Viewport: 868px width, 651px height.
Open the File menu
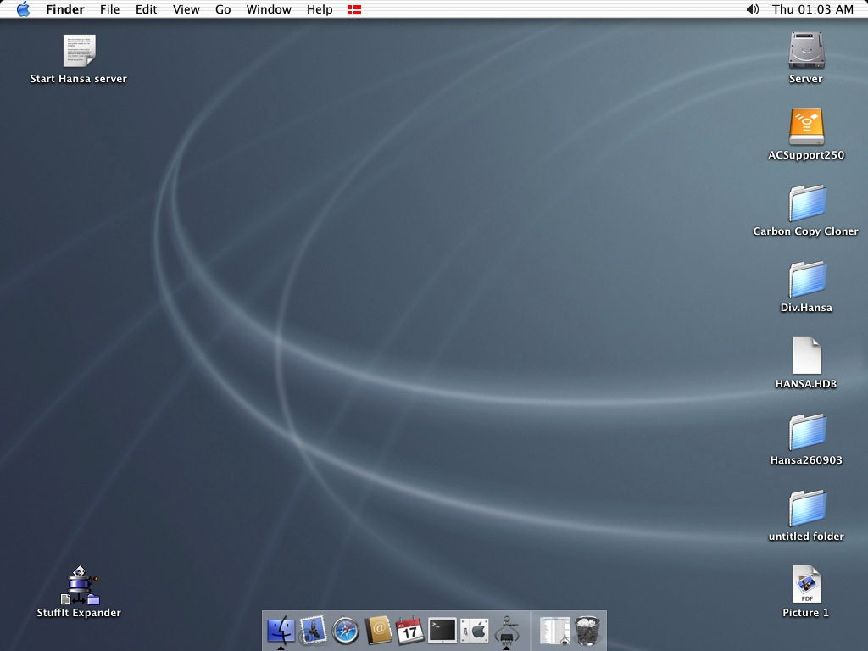[109, 9]
